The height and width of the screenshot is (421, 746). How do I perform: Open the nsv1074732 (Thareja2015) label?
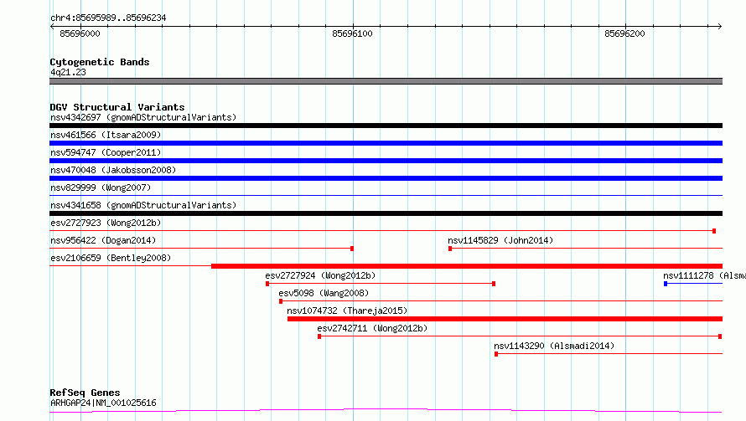(347, 311)
